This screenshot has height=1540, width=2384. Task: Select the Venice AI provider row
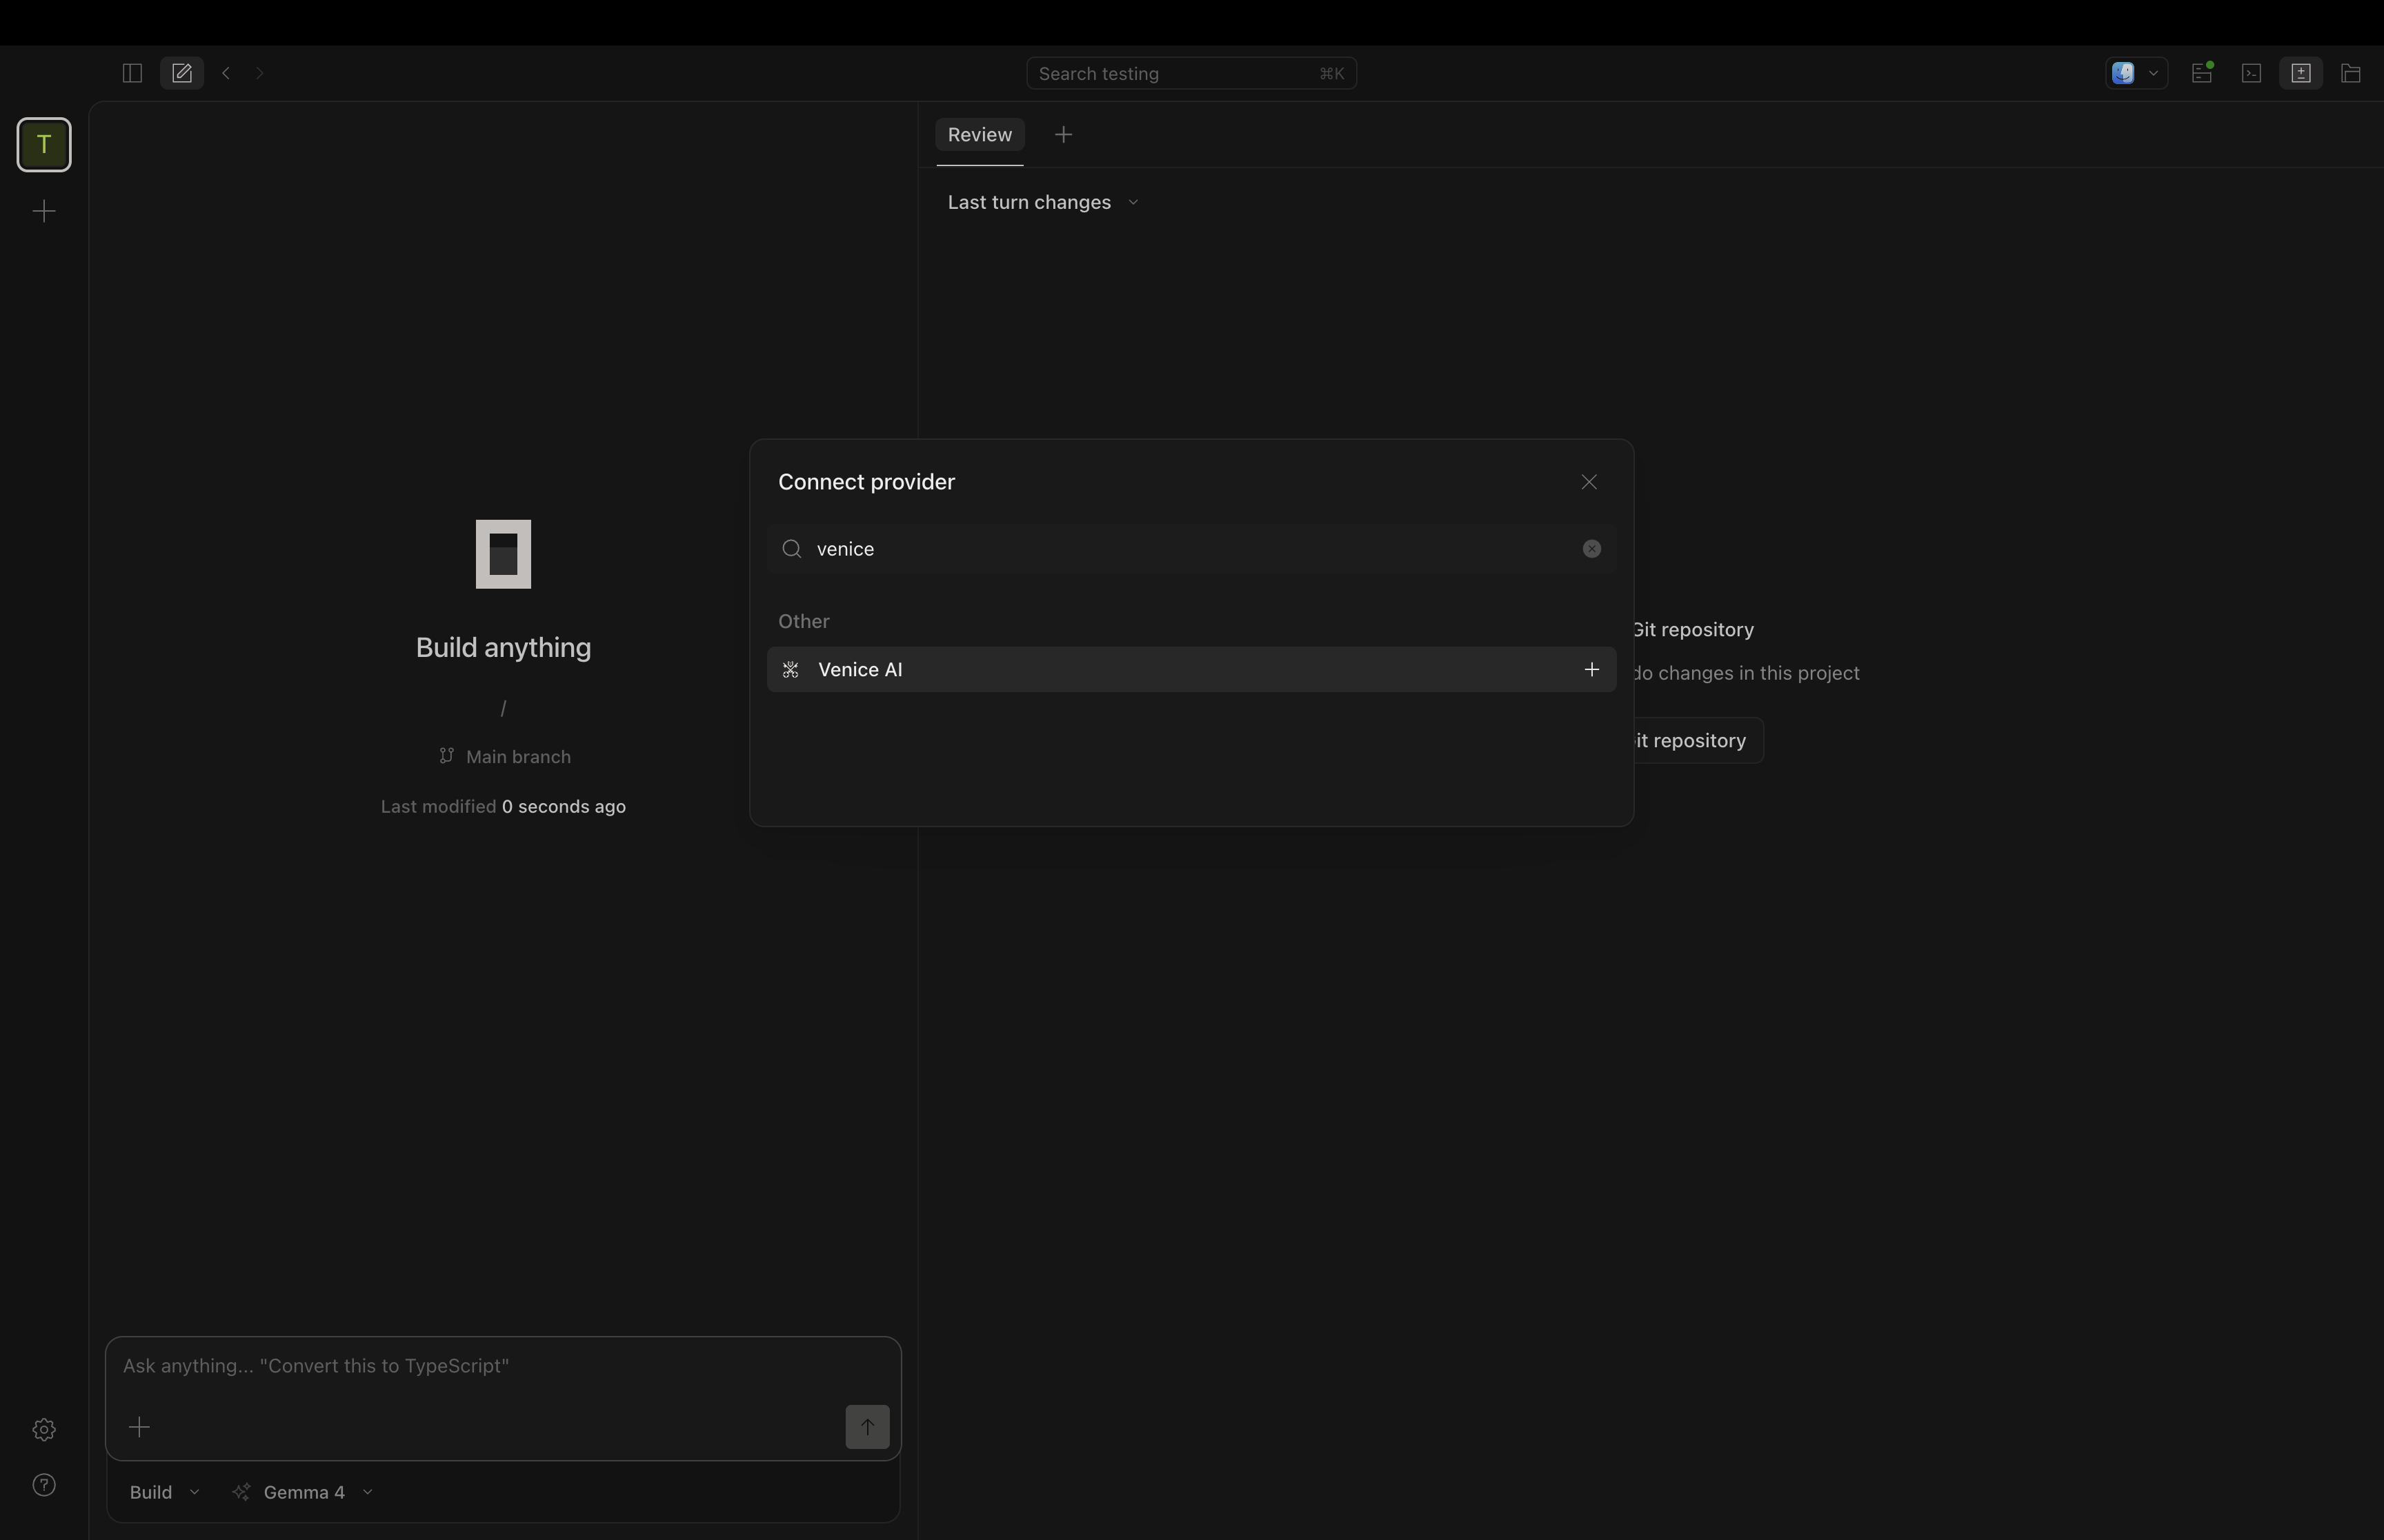pyautogui.click(x=1191, y=669)
